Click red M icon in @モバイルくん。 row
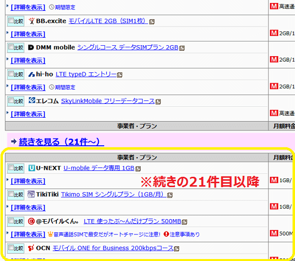The width and height of the screenshot is (295, 261). pyautogui.click(x=274, y=233)
